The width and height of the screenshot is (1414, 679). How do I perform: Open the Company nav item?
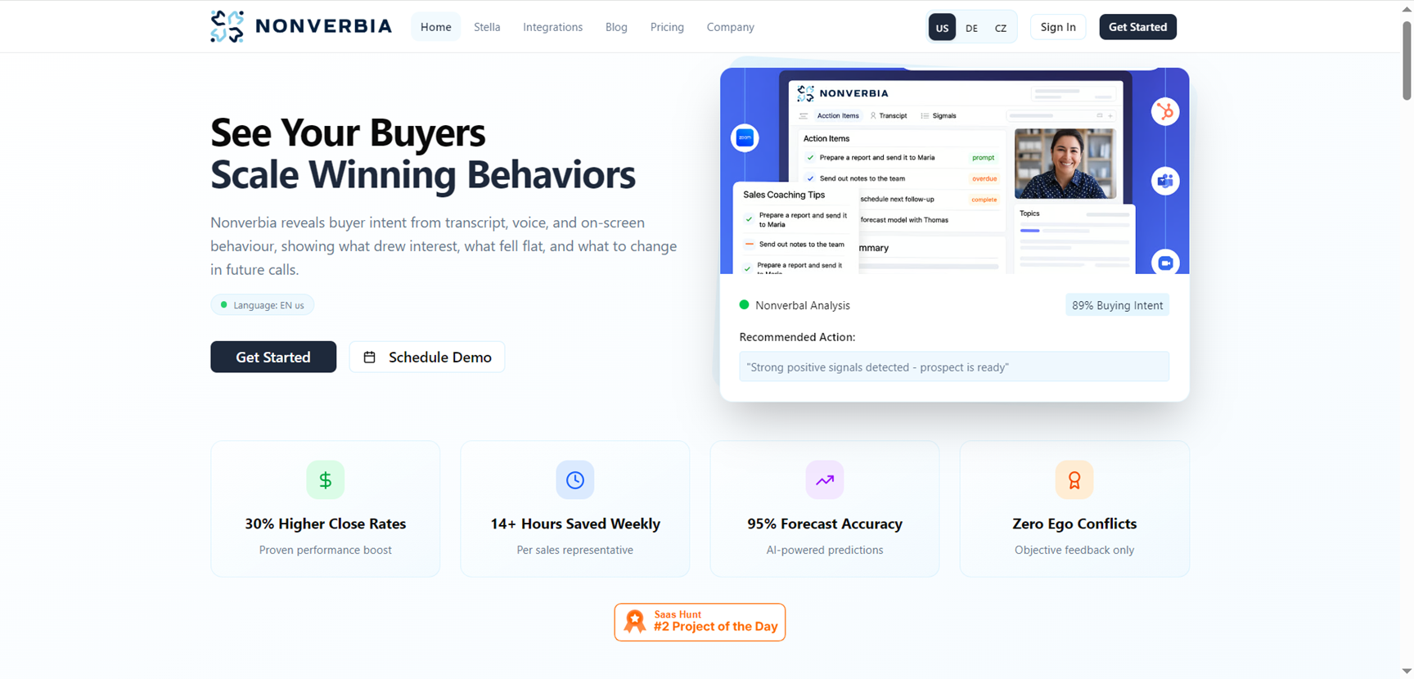point(731,27)
